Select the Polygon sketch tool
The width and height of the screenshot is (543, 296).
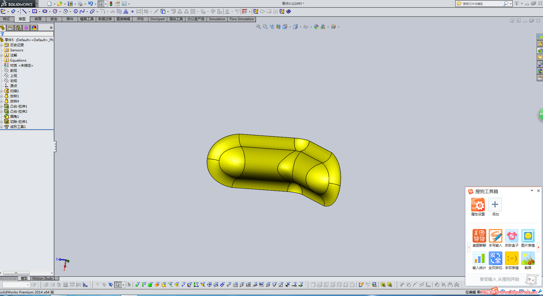coord(76,11)
